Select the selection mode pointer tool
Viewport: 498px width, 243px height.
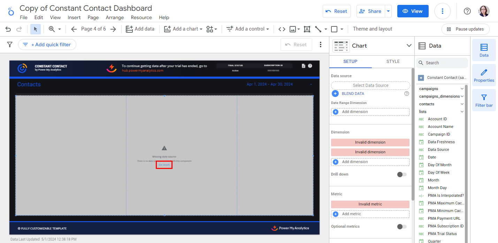tap(36, 29)
